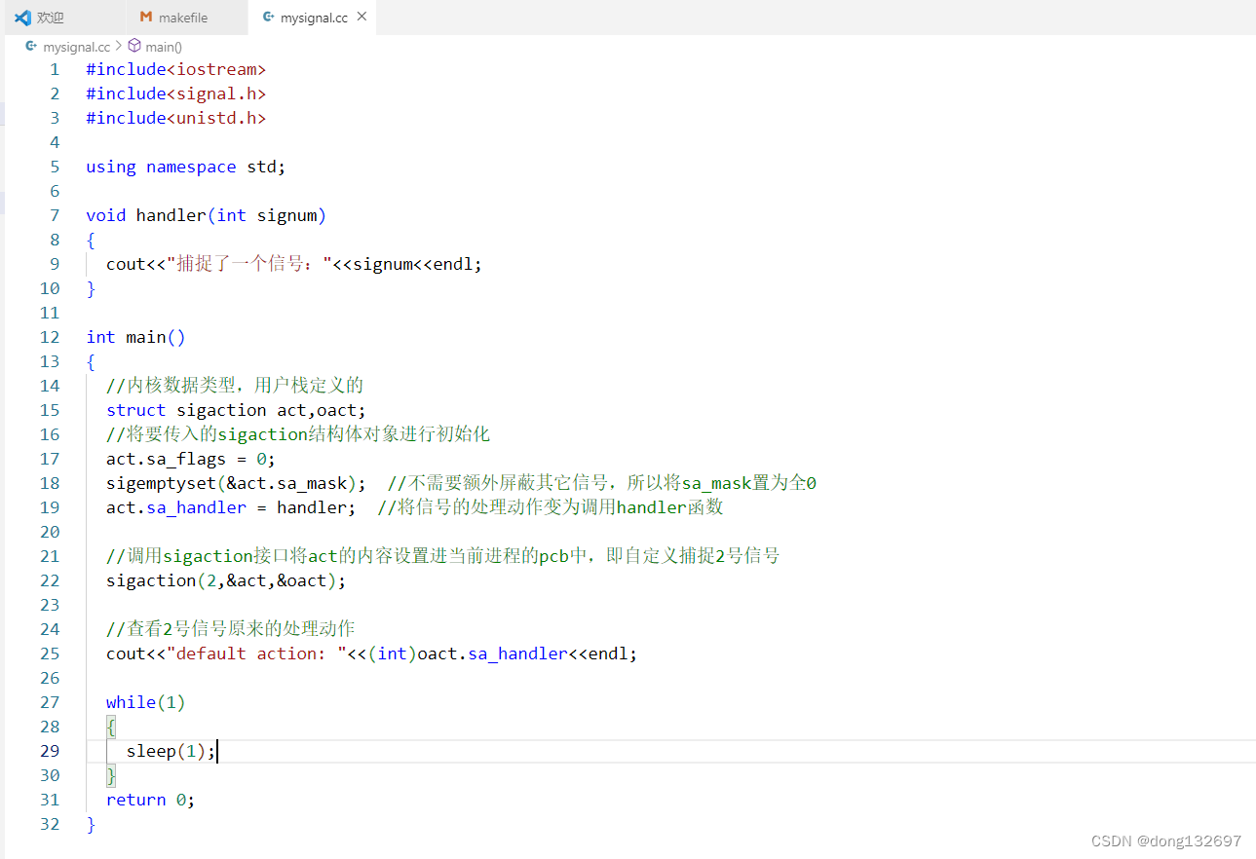Click the breadcrumb chevron separator
Viewport: 1256px width, 859px height.
click(x=119, y=46)
